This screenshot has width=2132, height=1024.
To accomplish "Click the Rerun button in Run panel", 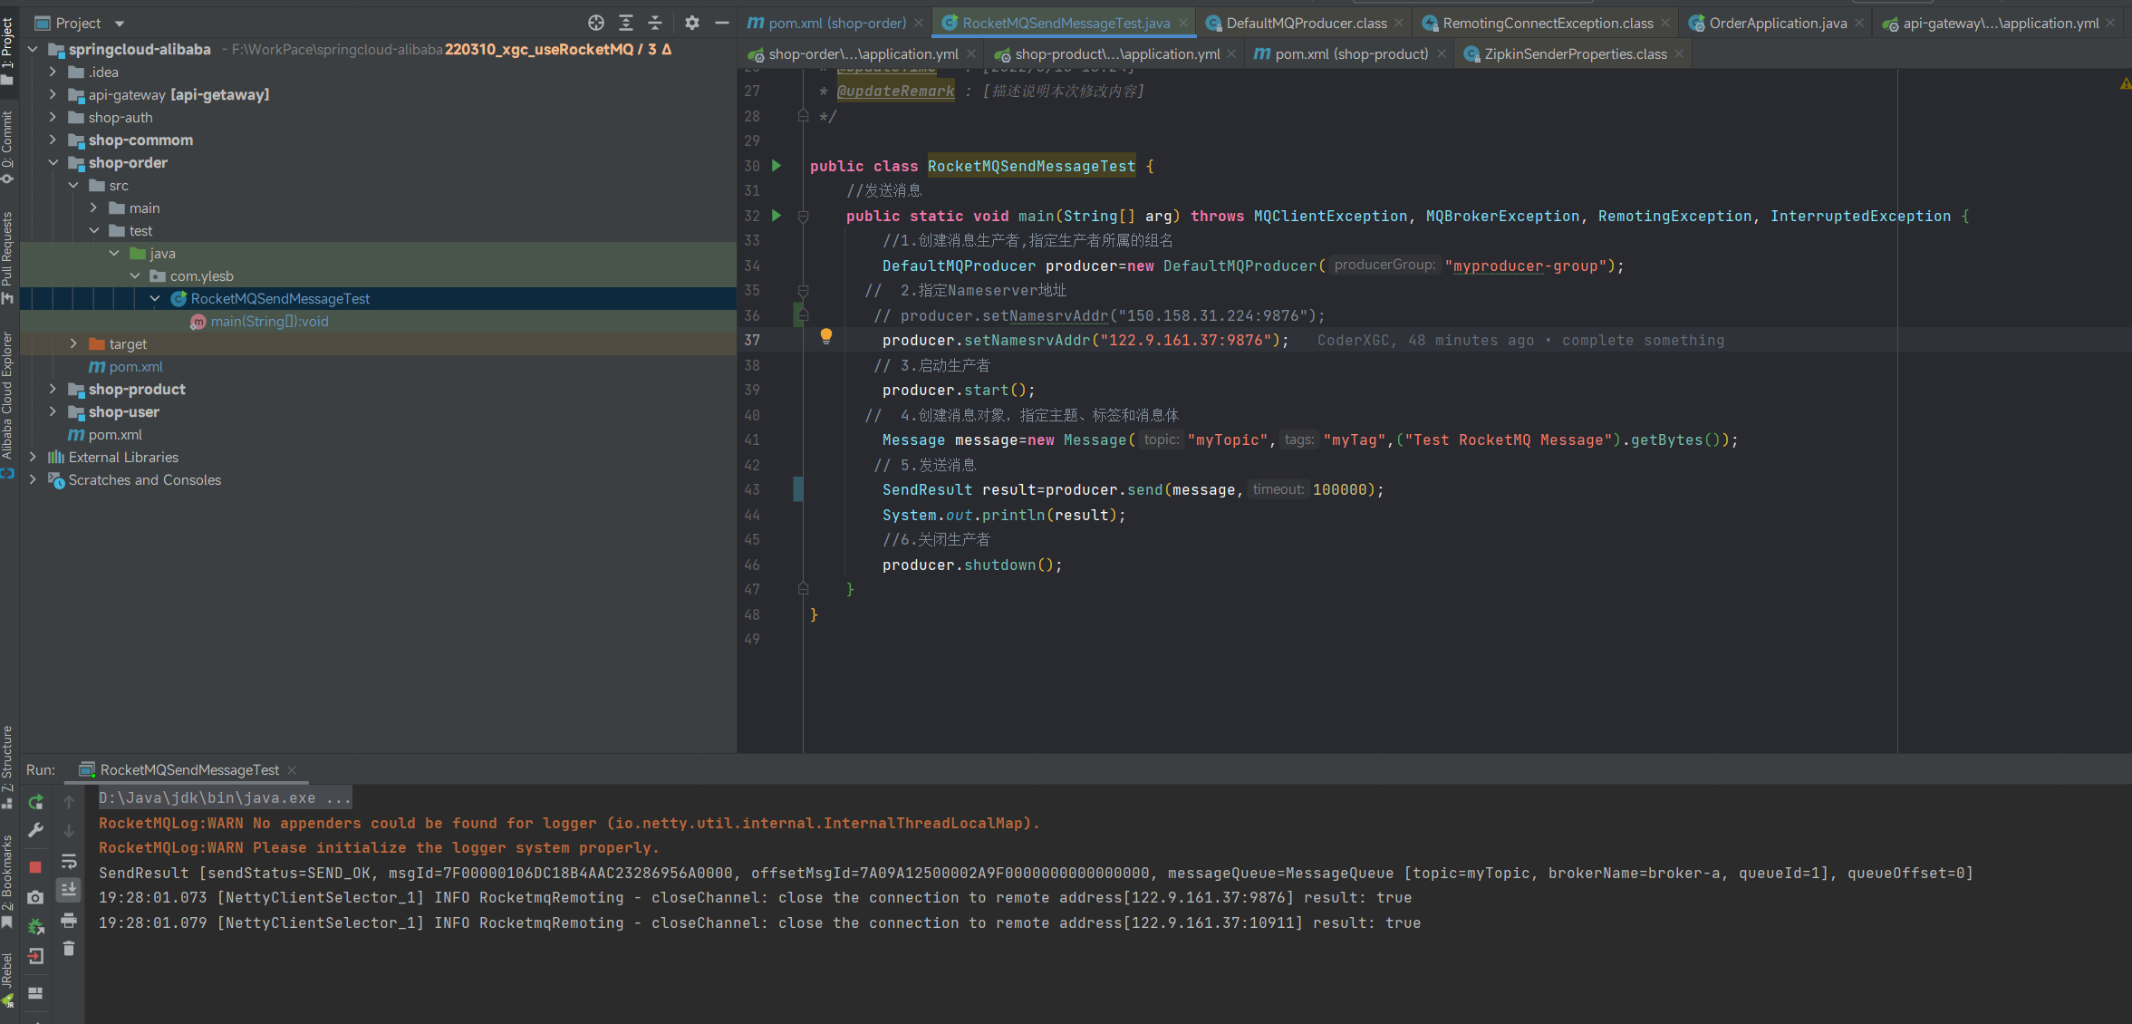I will pos(35,802).
